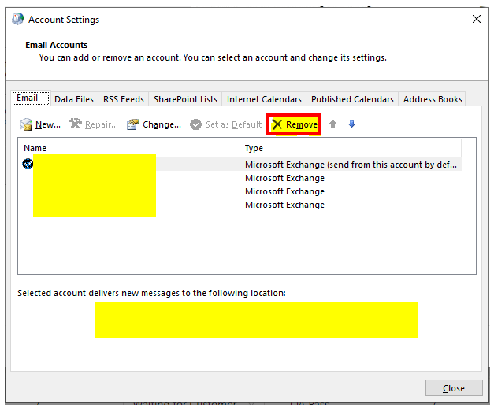Open the Data Files tab
This screenshot has height=411, width=494.
point(74,99)
